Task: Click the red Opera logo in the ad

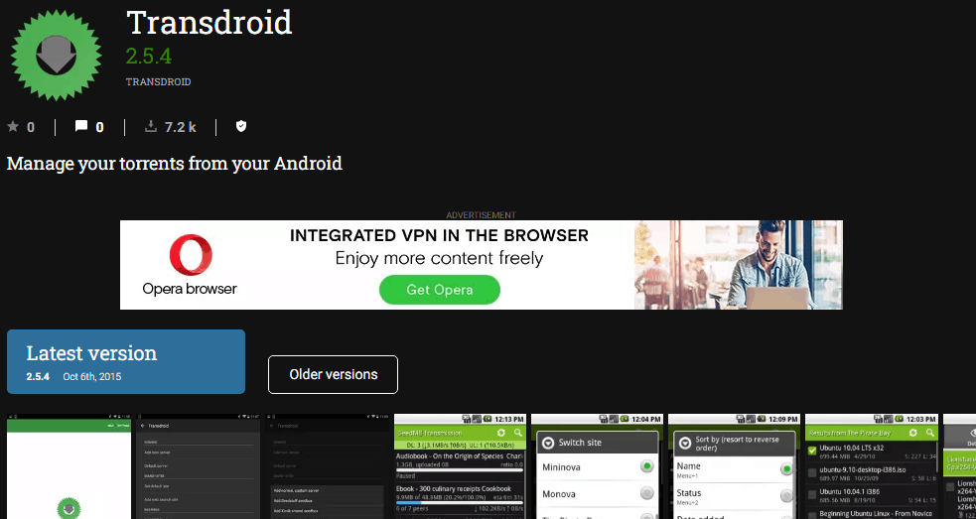Action: click(x=191, y=254)
